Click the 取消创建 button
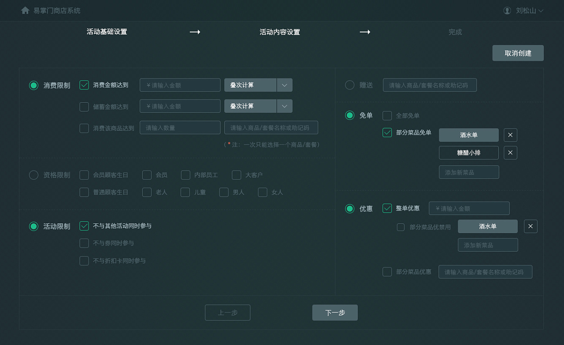The image size is (564, 345). (x=518, y=53)
